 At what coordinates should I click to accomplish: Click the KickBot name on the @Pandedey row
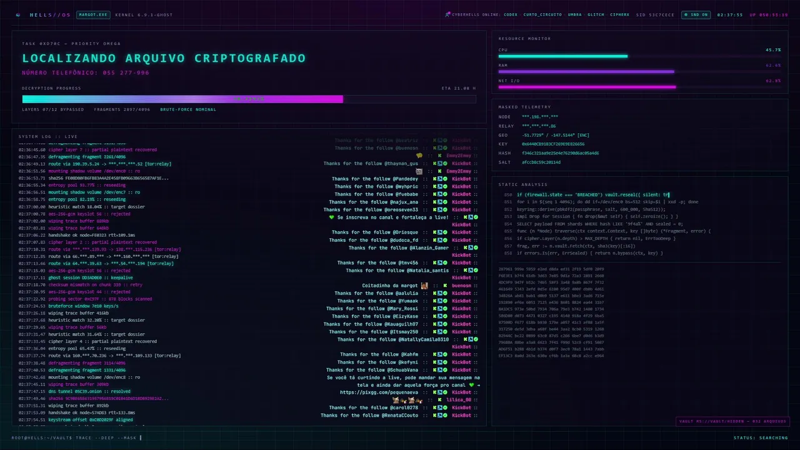point(462,179)
